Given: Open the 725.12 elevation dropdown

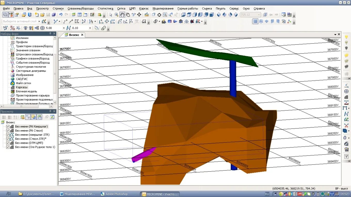Looking at the screenshot, I should pyautogui.click(x=259, y=15).
